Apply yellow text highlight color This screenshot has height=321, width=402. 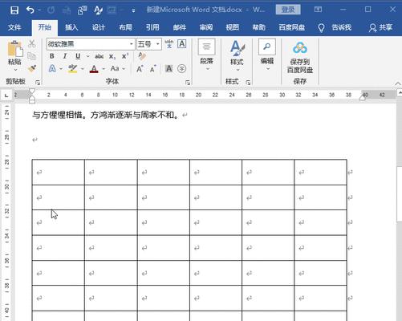[x=72, y=69]
